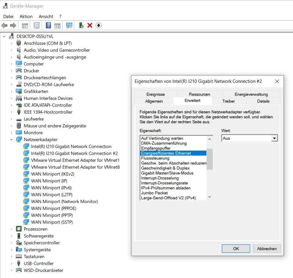Select WAN Miniport (Network Monitor) adapter
293x278 pixels.
tap(64, 201)
